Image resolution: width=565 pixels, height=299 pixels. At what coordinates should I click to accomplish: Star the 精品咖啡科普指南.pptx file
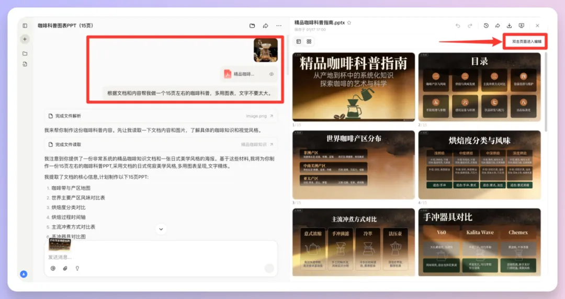pos(349,23)
